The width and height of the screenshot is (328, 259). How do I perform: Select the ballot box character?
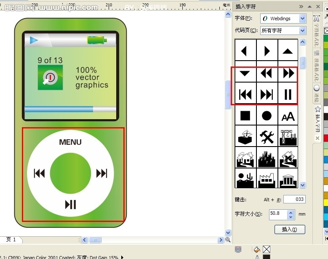click(x=245, y=136)
